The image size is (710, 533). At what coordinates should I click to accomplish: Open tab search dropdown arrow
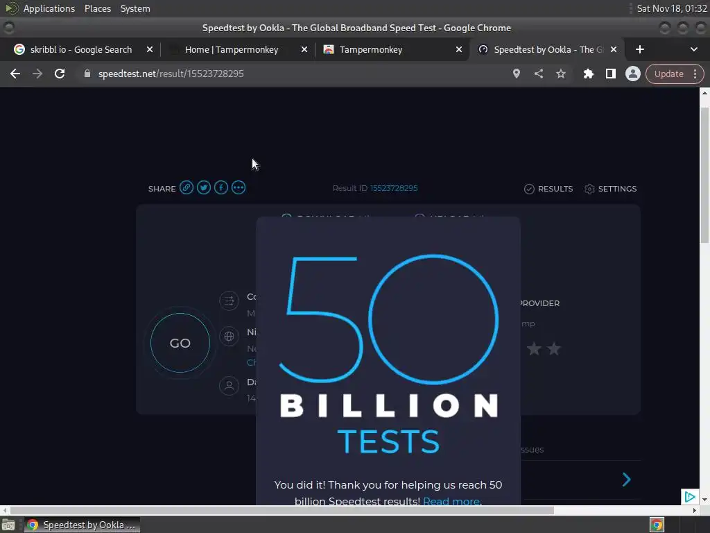point(693,49)
